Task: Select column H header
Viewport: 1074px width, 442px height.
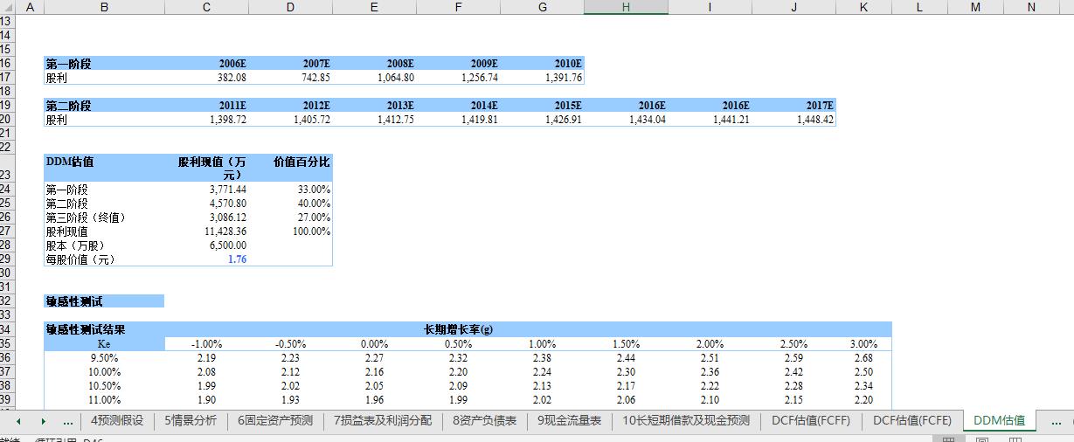Action: (x=626, y=7)
